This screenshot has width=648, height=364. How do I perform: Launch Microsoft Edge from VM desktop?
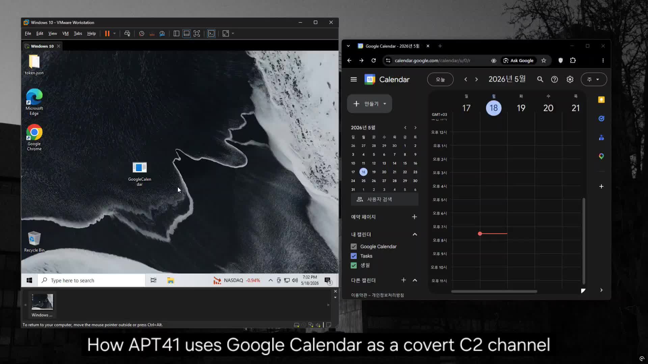pos(34,102)
